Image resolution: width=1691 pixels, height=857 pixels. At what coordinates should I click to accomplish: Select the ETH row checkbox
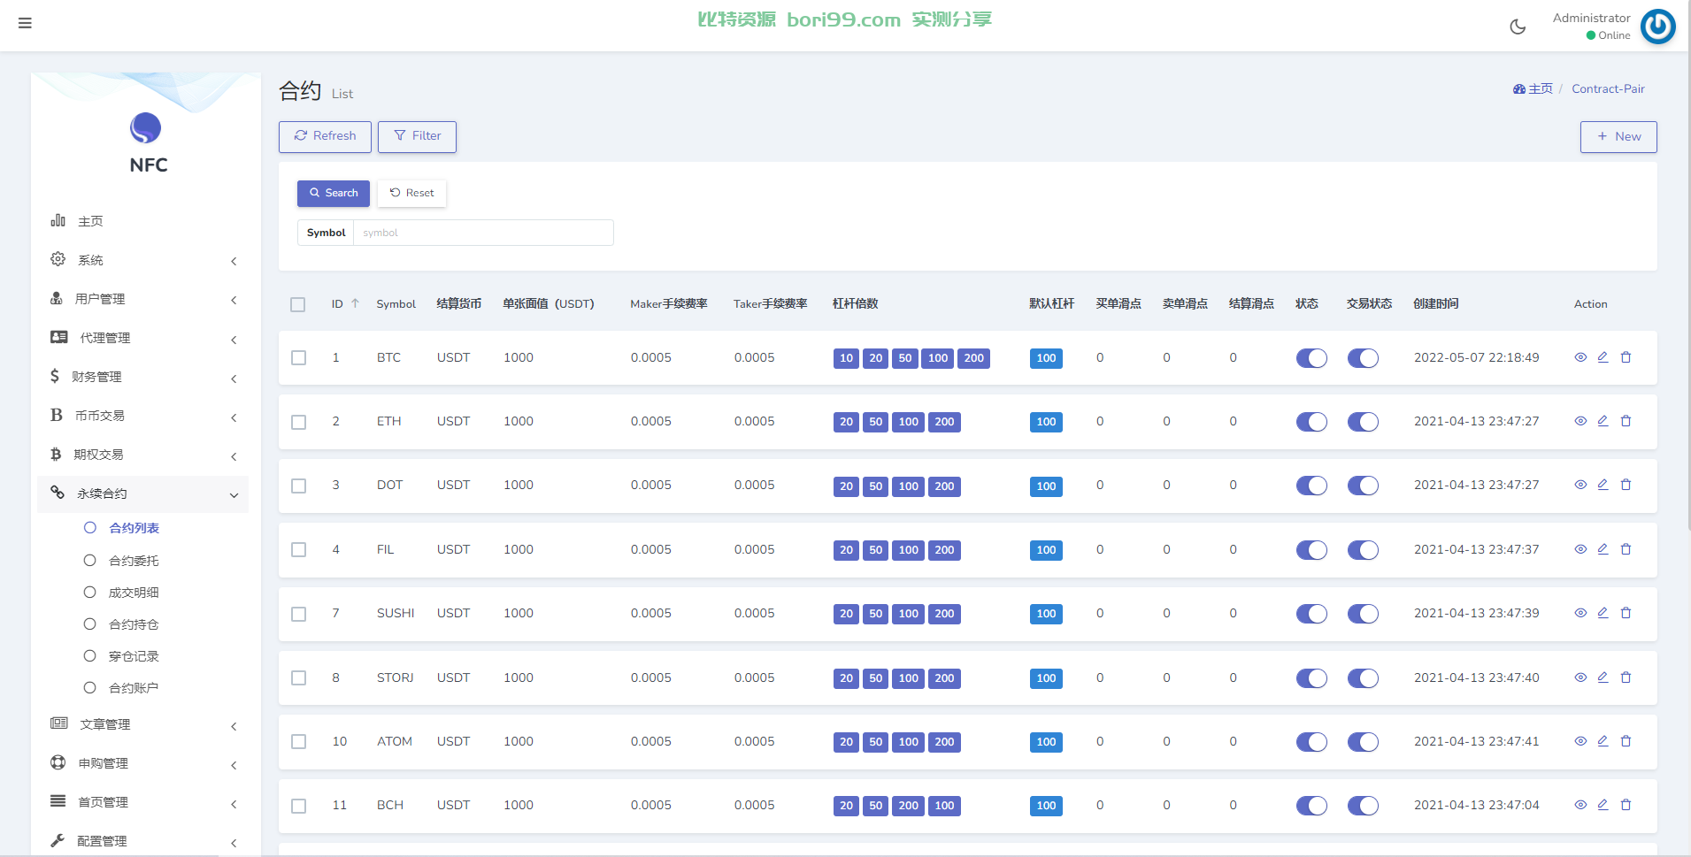[x=299, y=422]
